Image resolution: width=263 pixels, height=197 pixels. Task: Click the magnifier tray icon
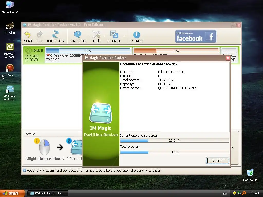[244, 193]
